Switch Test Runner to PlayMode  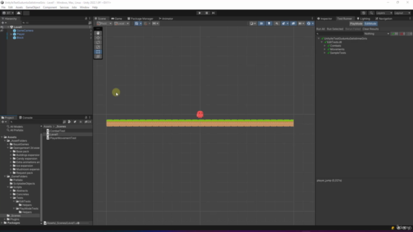click(356, 24)
